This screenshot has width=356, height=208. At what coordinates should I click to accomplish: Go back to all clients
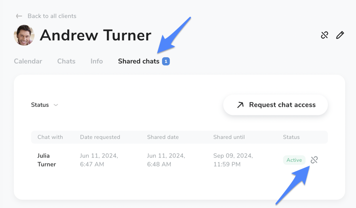[52, 16]
